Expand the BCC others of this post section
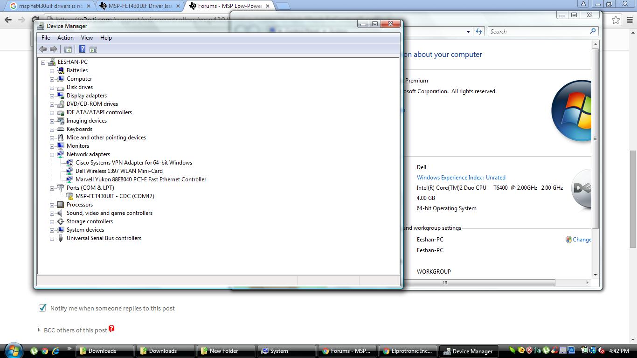Viewport: 637px width, 358px height. (39, 330)
